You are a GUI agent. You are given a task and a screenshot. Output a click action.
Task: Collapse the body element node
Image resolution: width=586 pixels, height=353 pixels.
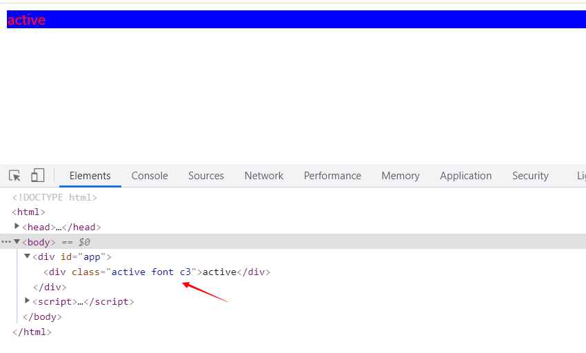click(17, 241)
